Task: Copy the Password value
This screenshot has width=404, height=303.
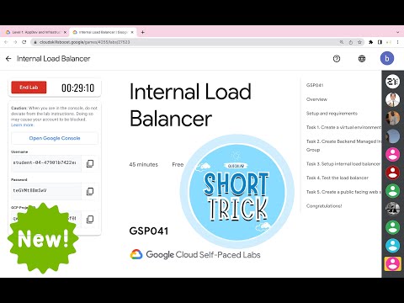Action: point(90,191)
